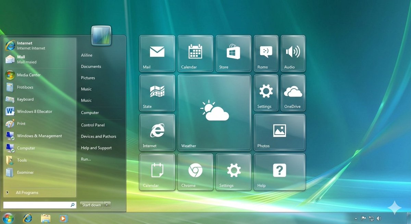Screen dimensions: 411x224
Task: Open Internet in start menu pinned list
Action: [40, 45]
